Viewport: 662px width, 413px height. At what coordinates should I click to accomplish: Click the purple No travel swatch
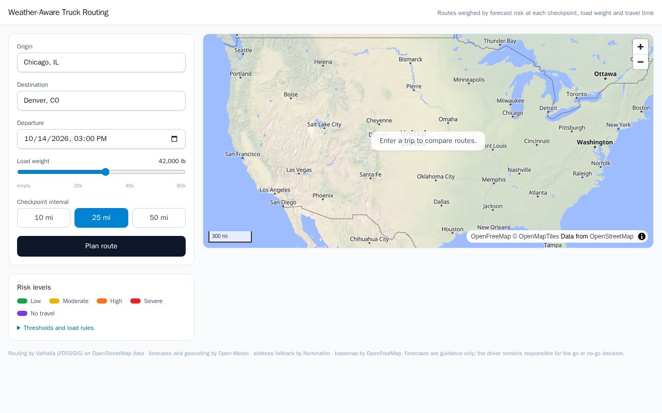click(22, 313)
